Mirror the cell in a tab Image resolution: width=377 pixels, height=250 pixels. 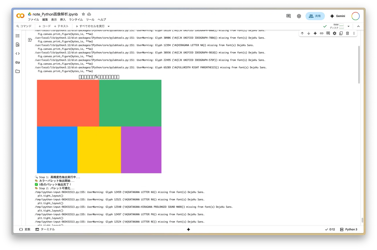click(341, 33)
